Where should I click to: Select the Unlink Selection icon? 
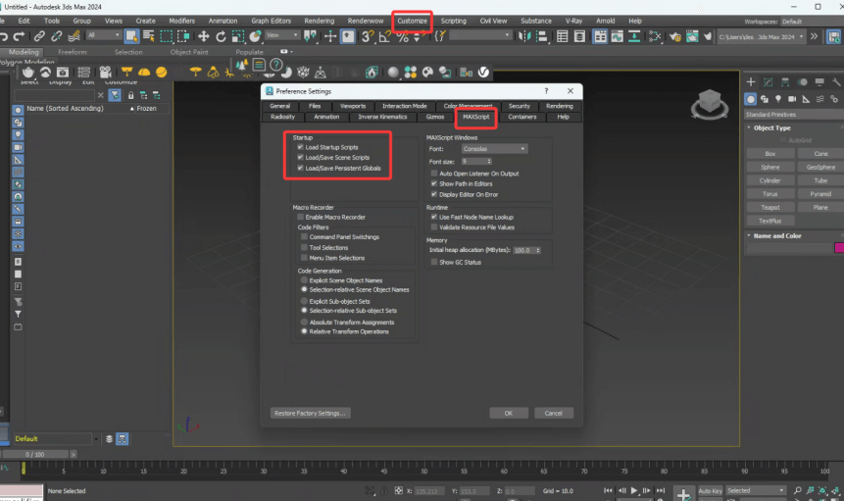click(x=57, y=36)
